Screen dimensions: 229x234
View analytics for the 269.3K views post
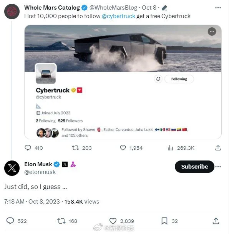tap(170, 148)
